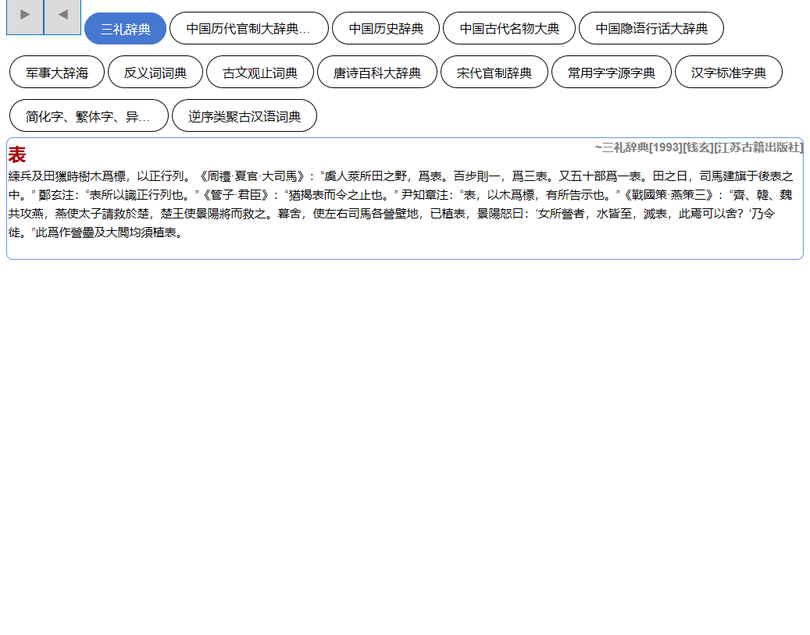810x635 pixels.
Task: Select the 简化字、繁体字、异… dictionary tab
Action: pos(88,116)
